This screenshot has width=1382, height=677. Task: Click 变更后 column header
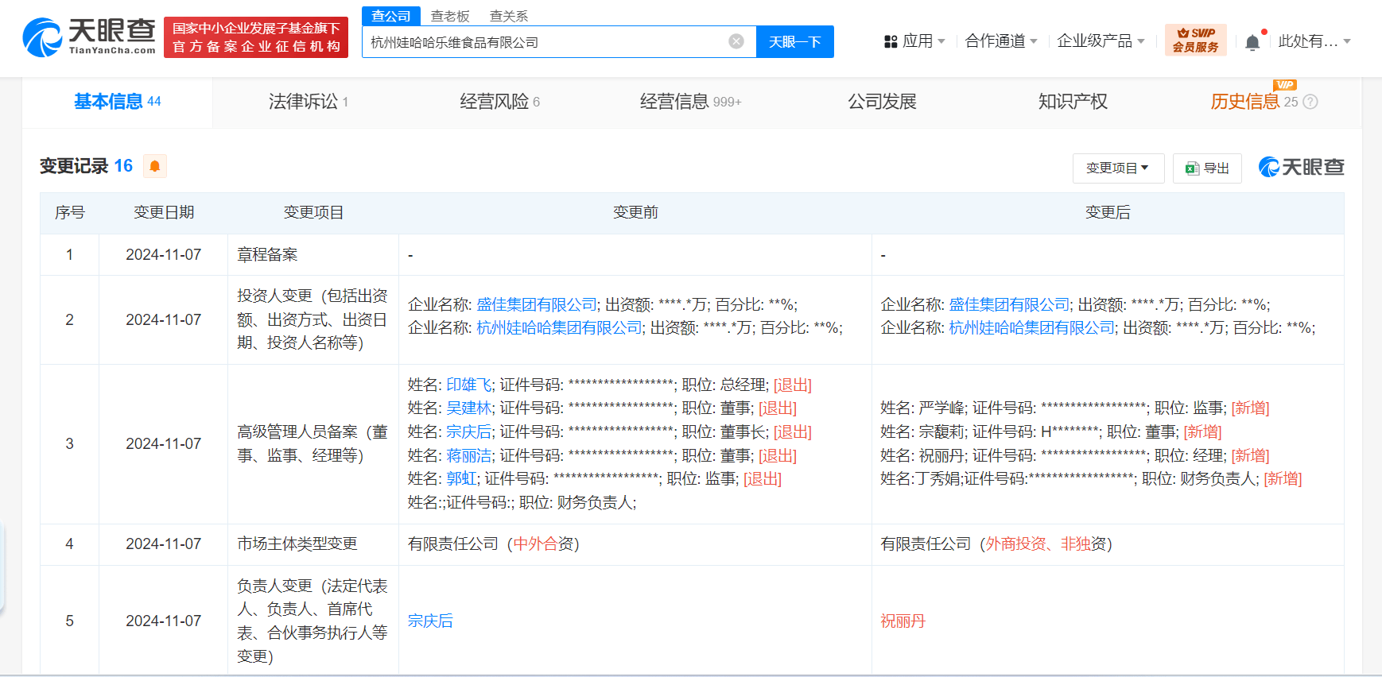pyautogui.click(x=1108, y=212)
